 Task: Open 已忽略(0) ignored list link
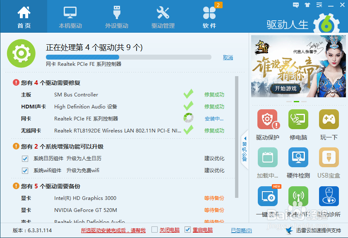point(242,231)
